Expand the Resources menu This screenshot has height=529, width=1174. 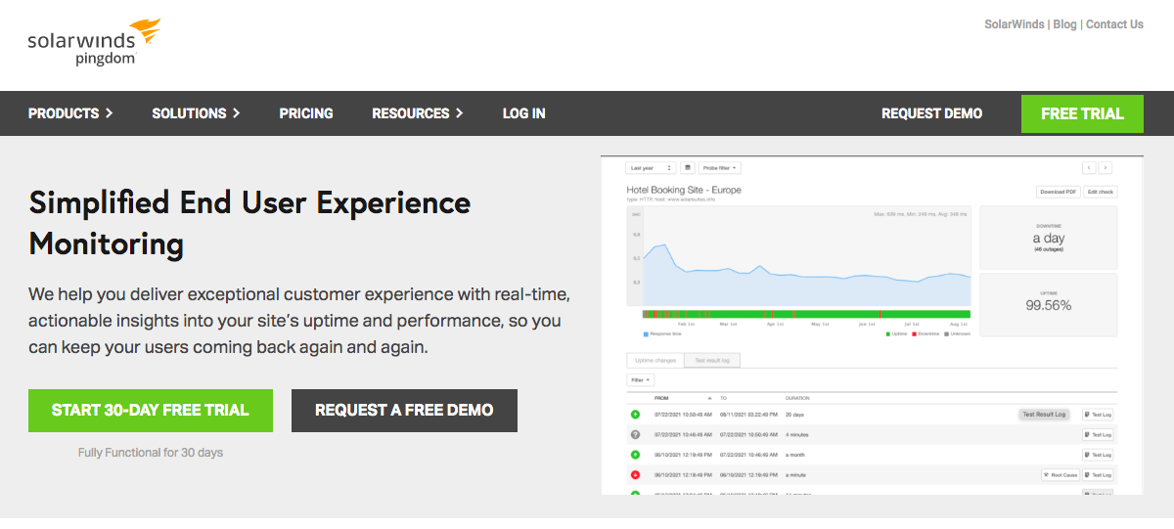click(x=418, y=113)
